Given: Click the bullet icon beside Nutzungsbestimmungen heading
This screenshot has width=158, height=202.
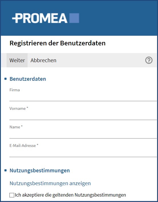Looking at the screenshot, I should (x=5, y=170).
